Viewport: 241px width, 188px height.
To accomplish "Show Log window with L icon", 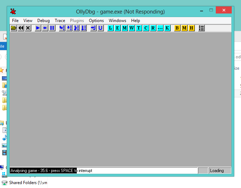I will click(x=110, y=28).
